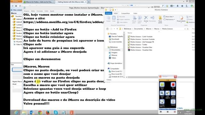Open Notepad's Exibir menu
This screenshot has height=115, width=205.
46,11
